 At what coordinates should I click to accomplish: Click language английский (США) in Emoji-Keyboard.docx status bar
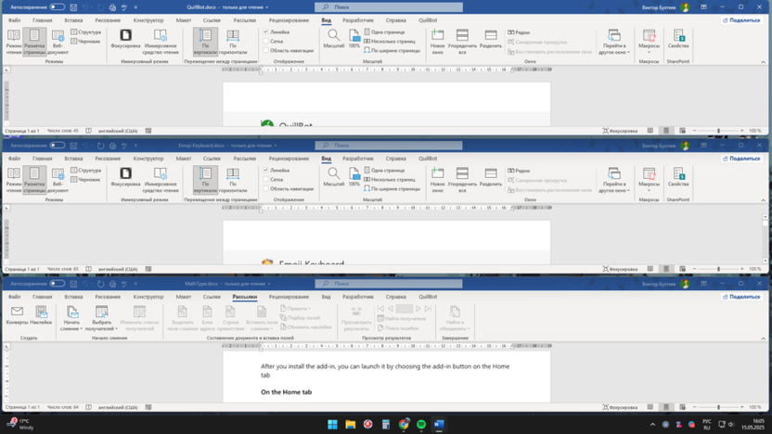[x=118, y=269]
